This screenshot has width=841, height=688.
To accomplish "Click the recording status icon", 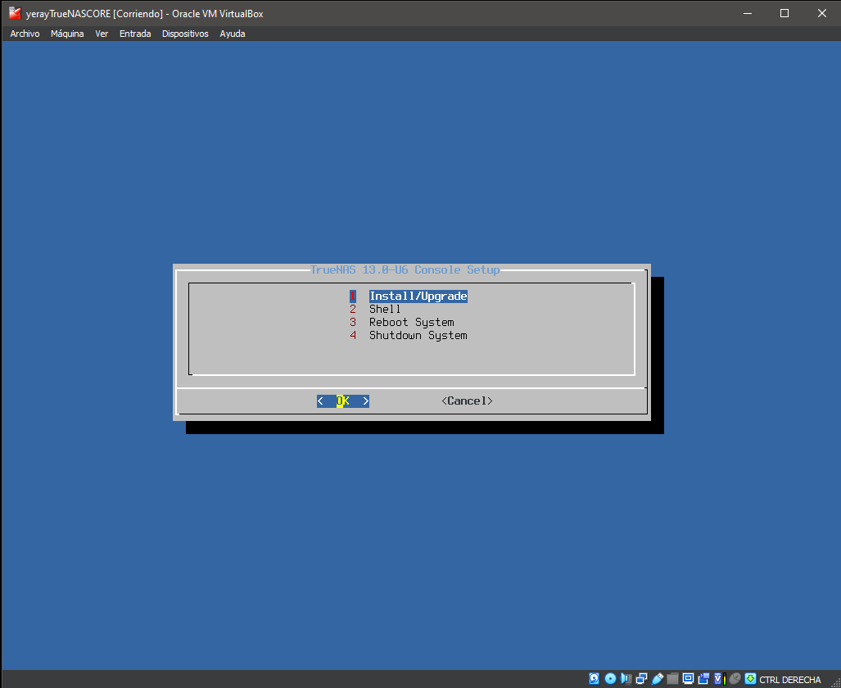I will pyautogui.click(x=703, y=679).
